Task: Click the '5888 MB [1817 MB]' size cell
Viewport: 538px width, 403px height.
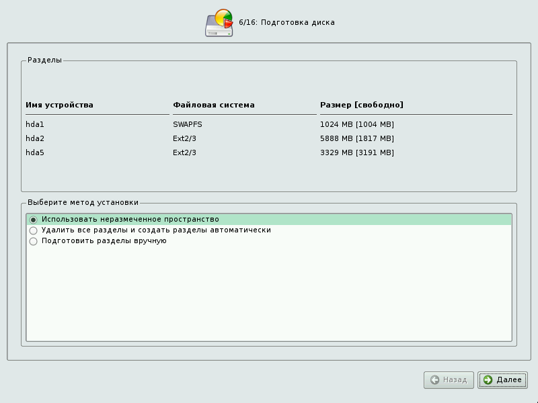Action: point(356,138)
